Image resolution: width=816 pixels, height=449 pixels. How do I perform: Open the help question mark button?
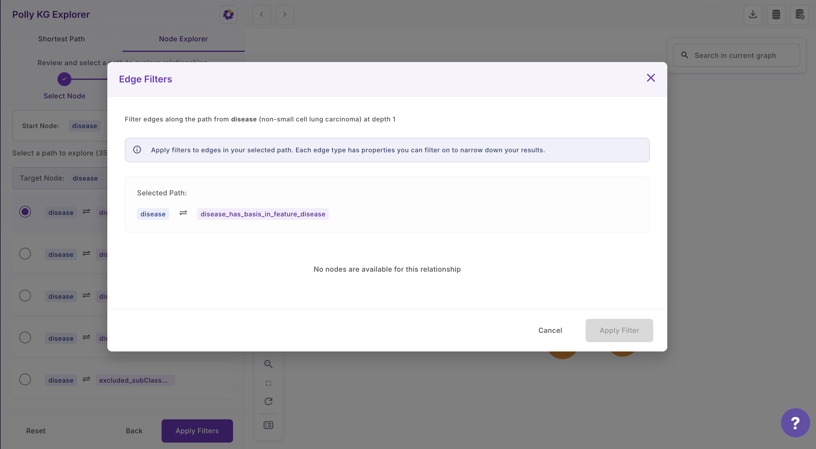pyautogui.click(x=795, y=423)
